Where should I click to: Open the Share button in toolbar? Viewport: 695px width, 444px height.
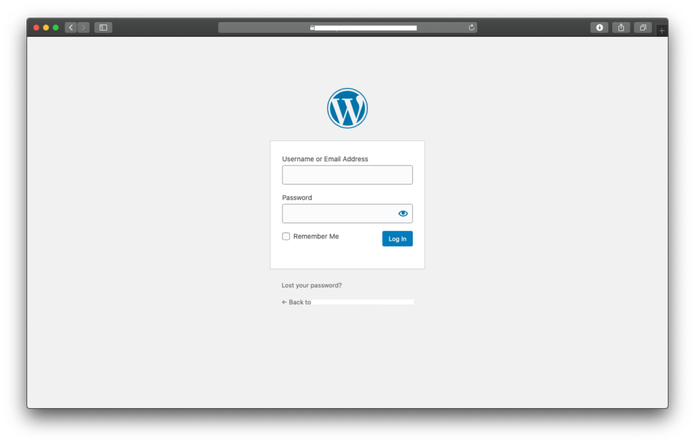(621, 27)
